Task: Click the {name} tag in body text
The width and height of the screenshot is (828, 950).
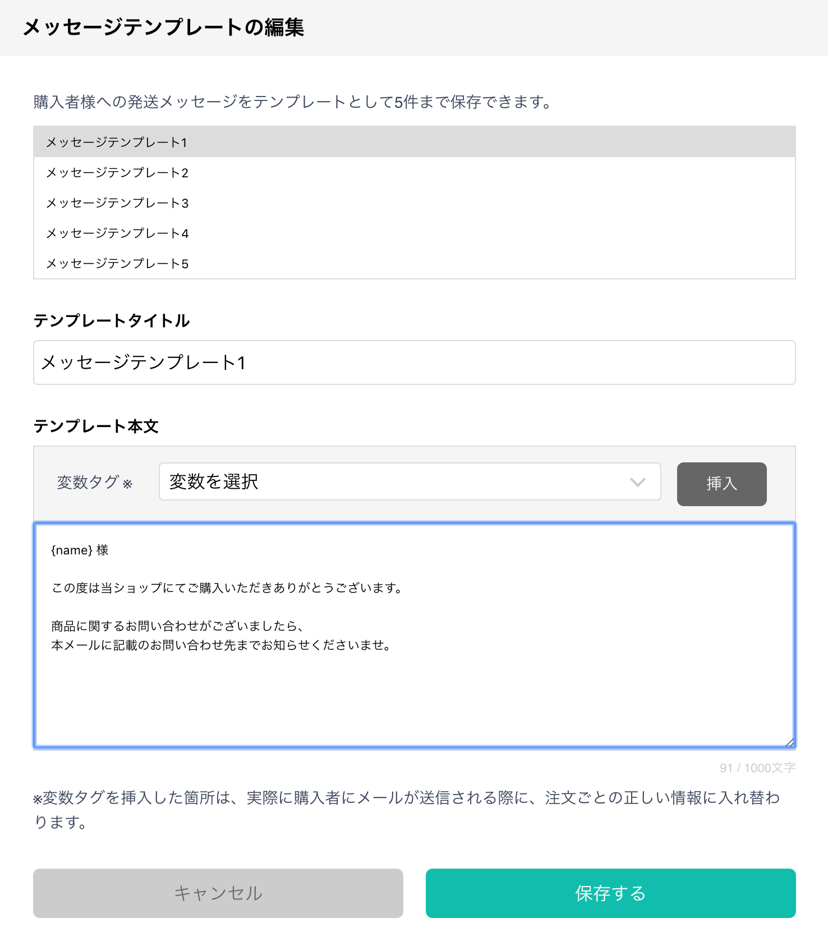Action: (x=72, y=550)
